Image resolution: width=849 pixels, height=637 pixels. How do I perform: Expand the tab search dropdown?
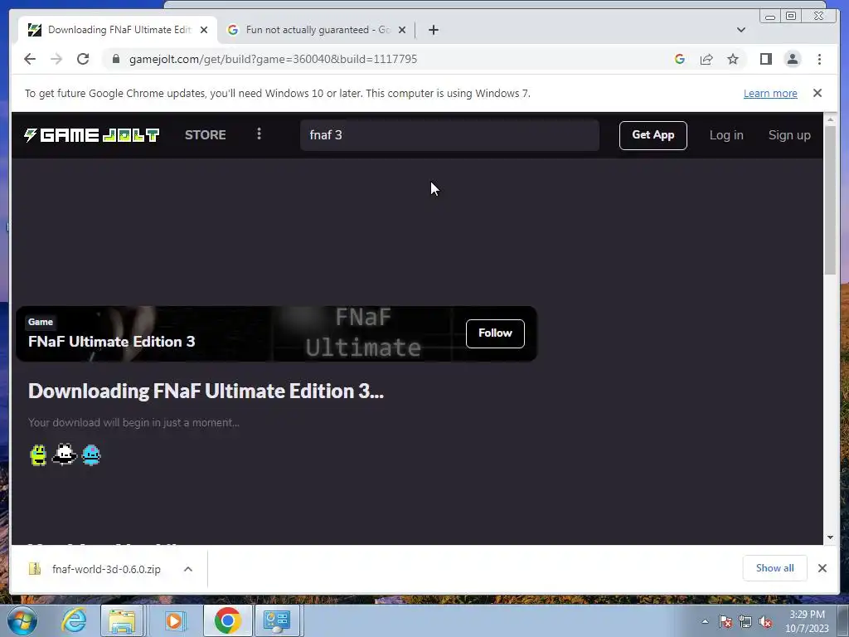pyautogui.click(x=741, y=30)
